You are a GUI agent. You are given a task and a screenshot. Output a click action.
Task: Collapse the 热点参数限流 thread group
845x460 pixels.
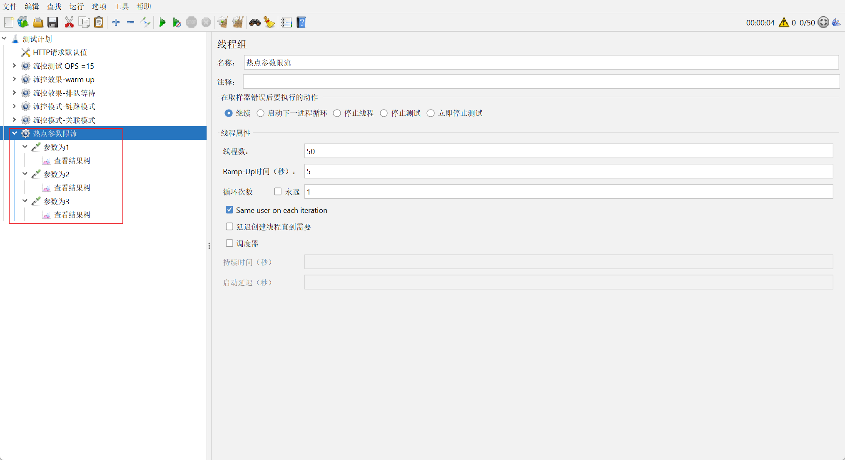click(x=14, y=133)
